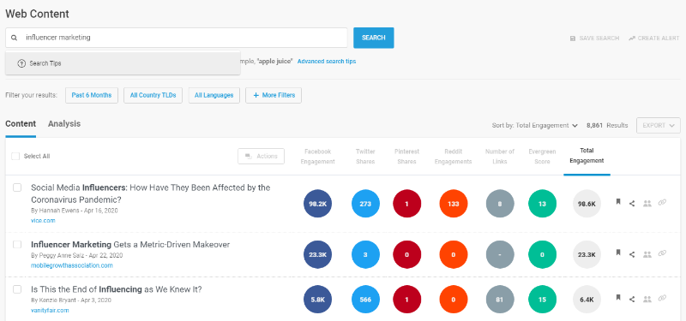The height and width of the screenshot is (321, 686).
Task: Click the blue SEARCH button
Action: pos(374,38)
